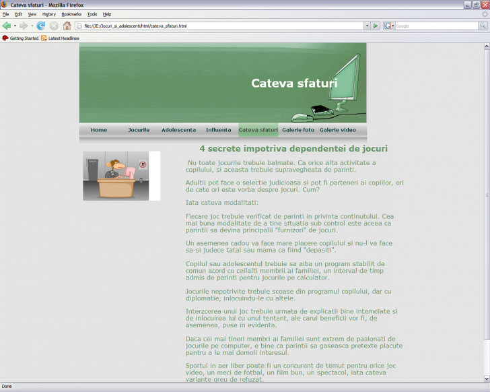Close the Firefox window
The height and width of the screenshot is (392, 490).
point(485,5)
